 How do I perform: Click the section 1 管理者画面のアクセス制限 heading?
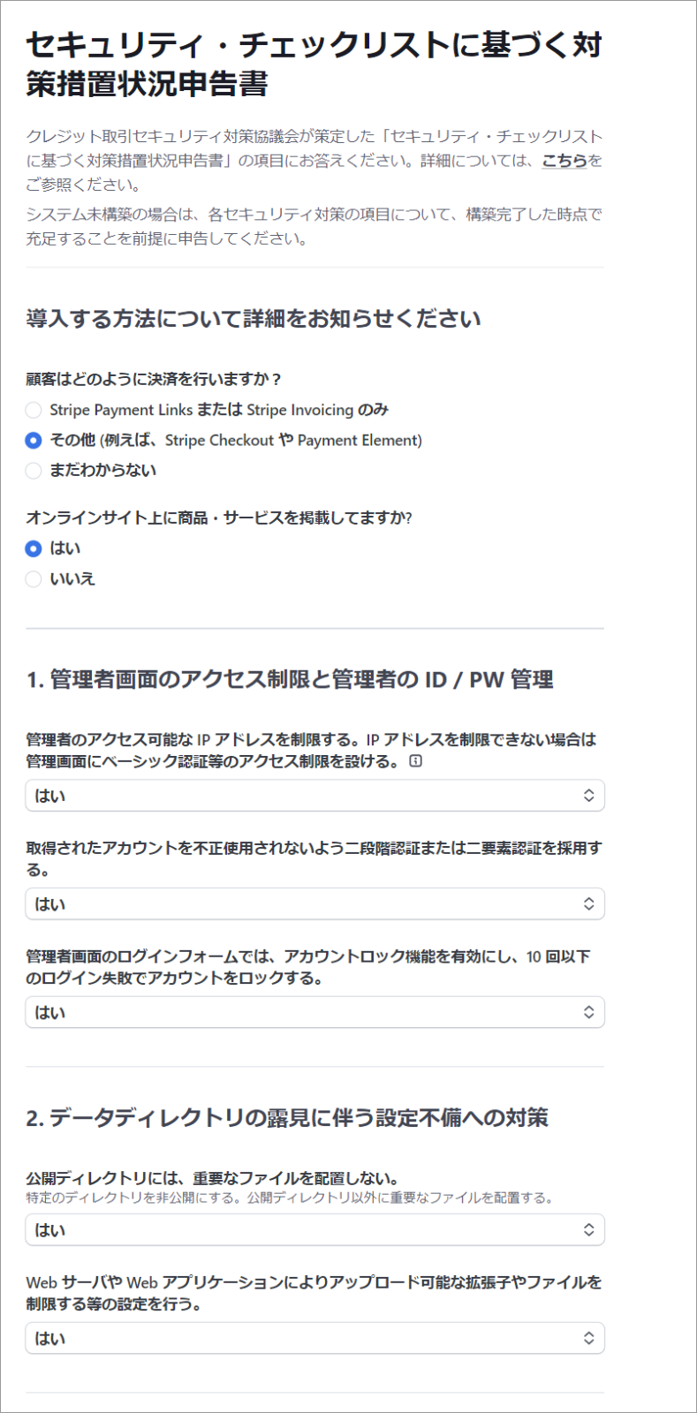click(x=290, y=679)
